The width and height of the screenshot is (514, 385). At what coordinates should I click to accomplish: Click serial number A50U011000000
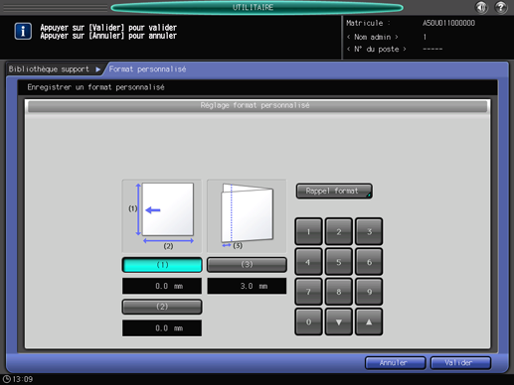tap(448, 23)
